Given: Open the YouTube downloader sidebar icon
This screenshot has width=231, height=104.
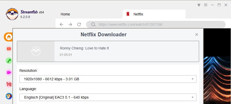Looking at the screenshot, I should click(9, 49).
